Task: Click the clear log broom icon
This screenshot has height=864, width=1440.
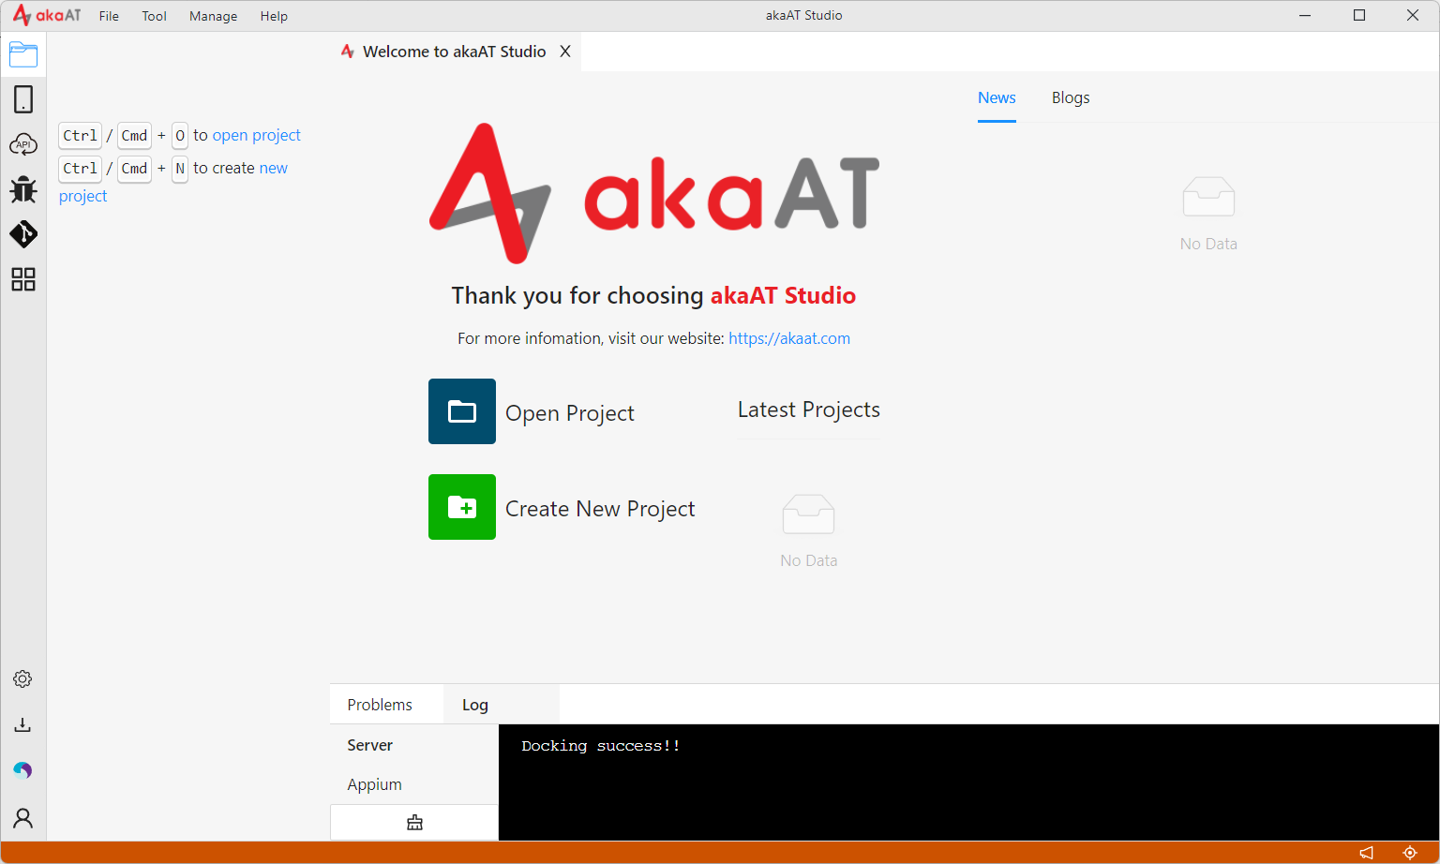Action: pyautogui.click(x=414, y=823)
